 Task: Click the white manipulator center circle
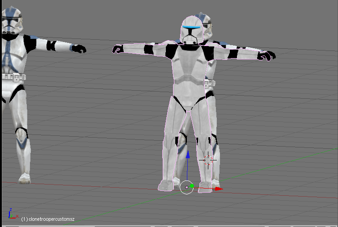tap(186, 187)
